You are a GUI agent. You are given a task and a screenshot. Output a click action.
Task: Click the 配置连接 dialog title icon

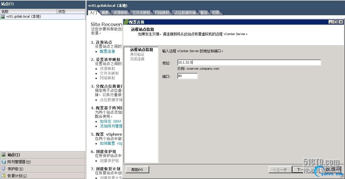point(126,22)
